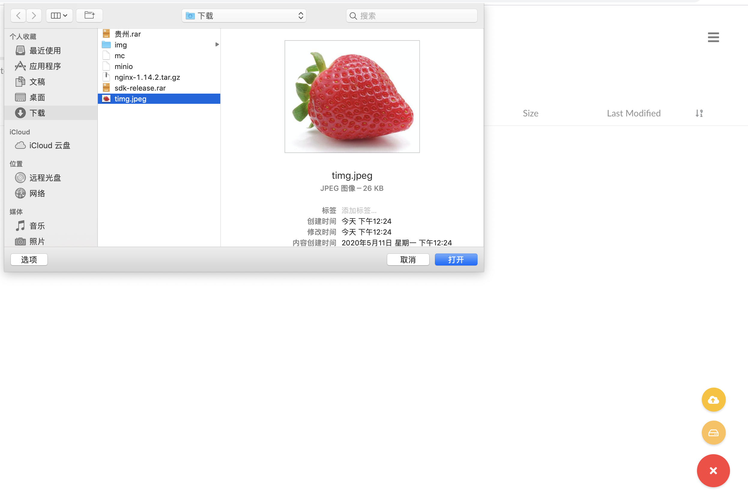748x492 pixels.
Task: Click the yellow cloud upload icon
Action: click(713, 400)
